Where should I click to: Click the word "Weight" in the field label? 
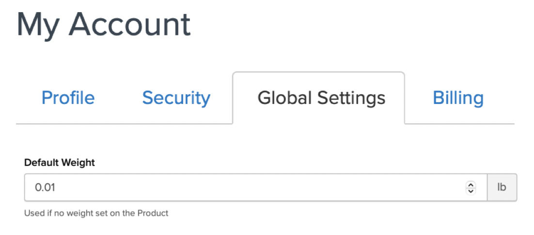pyautogui.click(x=78, y=163)
